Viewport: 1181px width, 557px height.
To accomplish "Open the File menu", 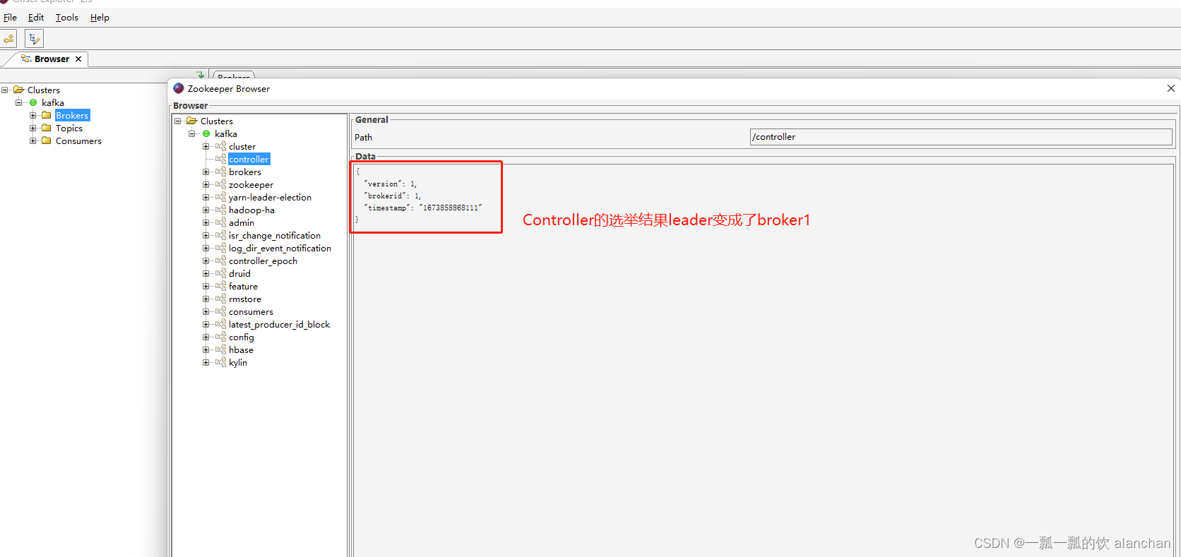I will [10, 17].
